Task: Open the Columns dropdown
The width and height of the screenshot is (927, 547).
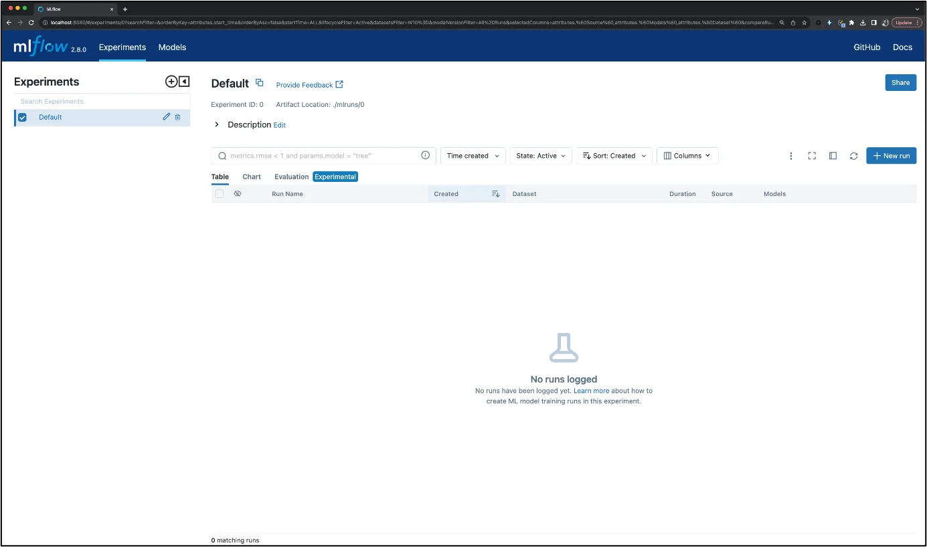Action: point(687,156)
